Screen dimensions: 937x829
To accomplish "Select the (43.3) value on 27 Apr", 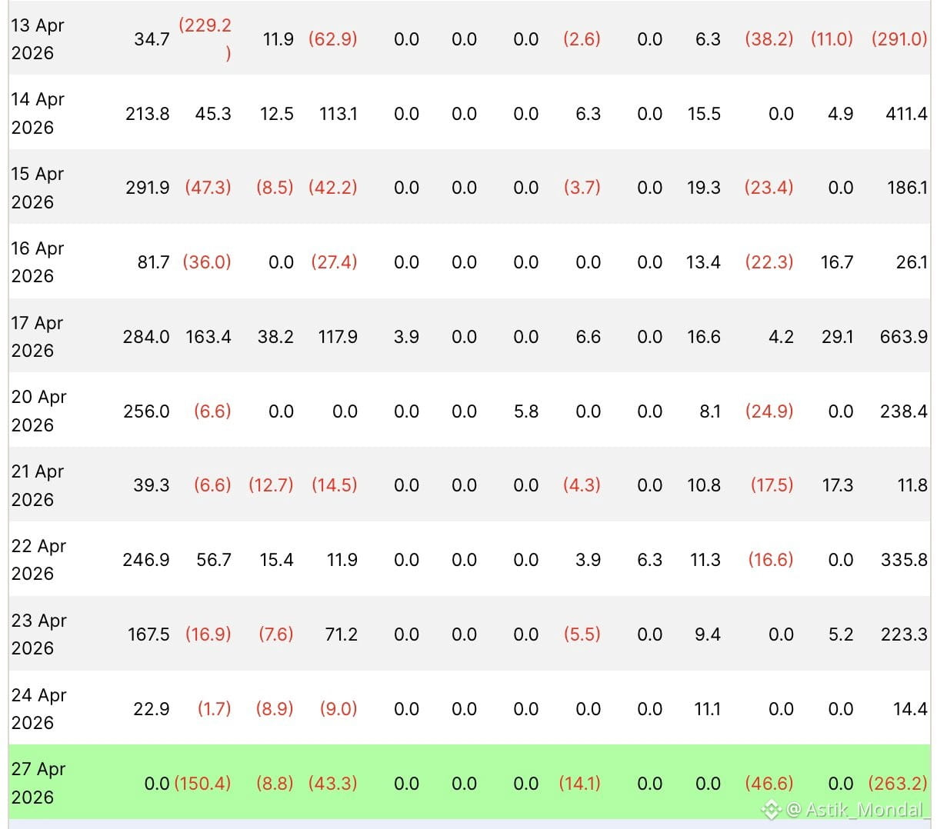I will pos(332,783).
